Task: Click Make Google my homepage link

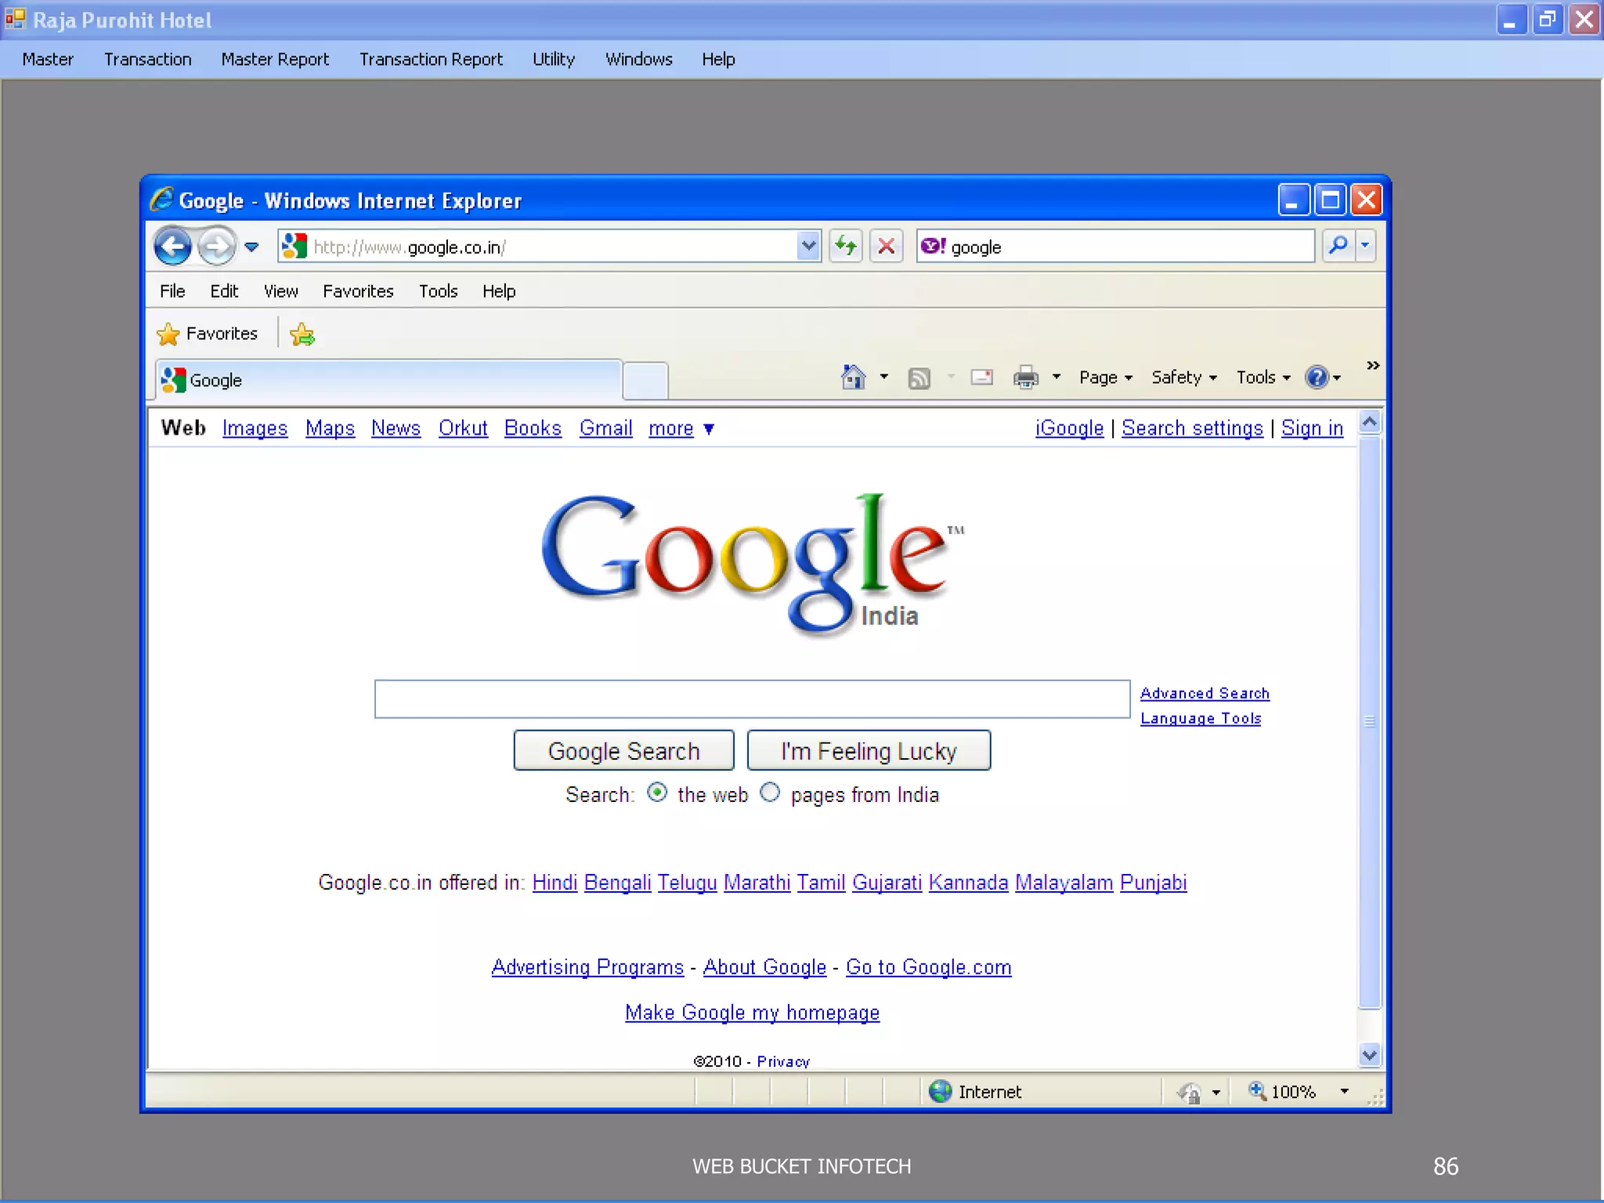Action: pos(752,1013)
